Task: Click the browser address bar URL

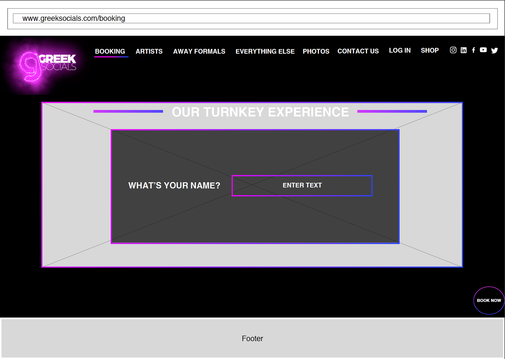Action: point(251,18)
